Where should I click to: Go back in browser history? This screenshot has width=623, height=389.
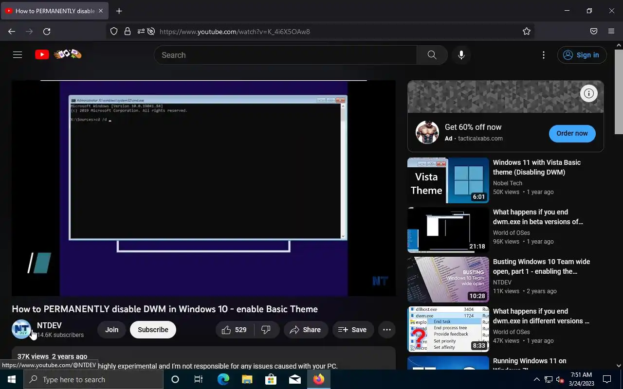pyautogui.click(x=12, y=31)
